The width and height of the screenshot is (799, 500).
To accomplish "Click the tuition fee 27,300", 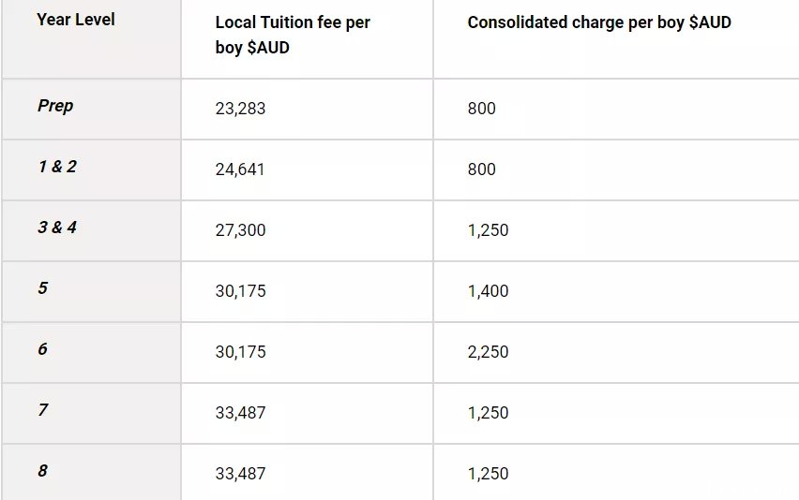I will (240, 230).
